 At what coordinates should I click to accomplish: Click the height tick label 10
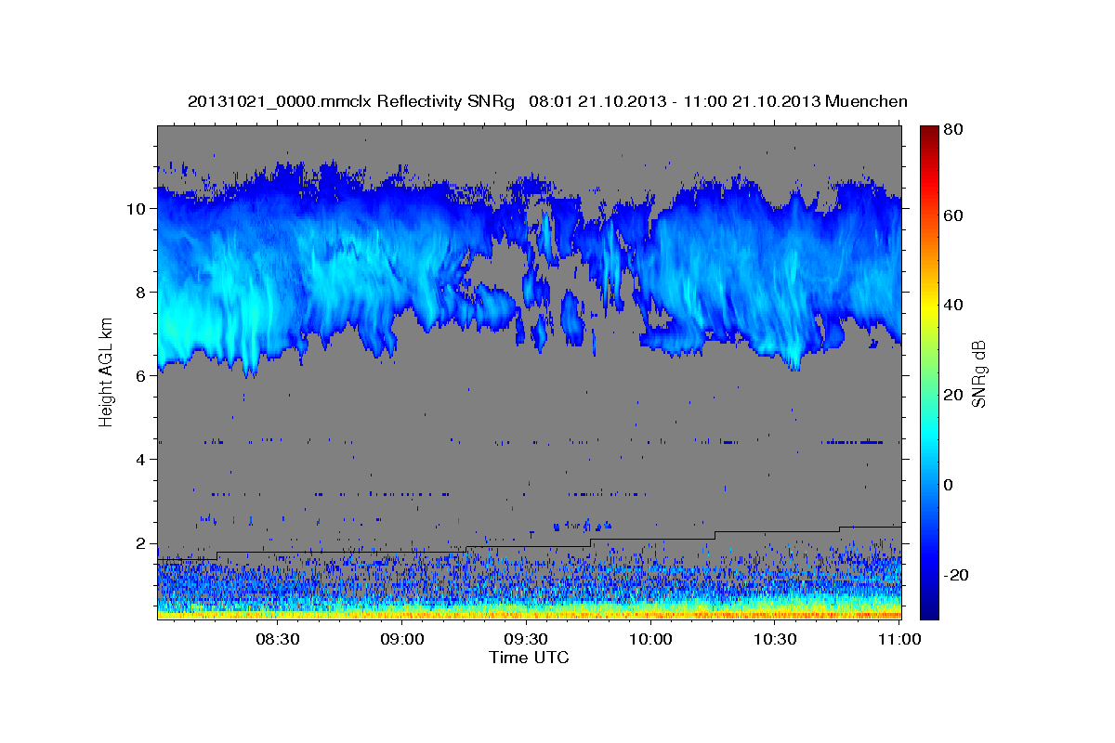(x=138, y=209)
